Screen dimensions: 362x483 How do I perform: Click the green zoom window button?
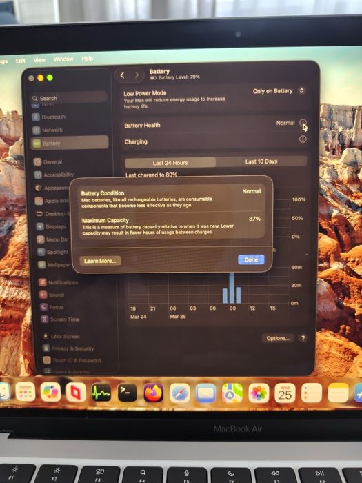(x=50, y=77)
